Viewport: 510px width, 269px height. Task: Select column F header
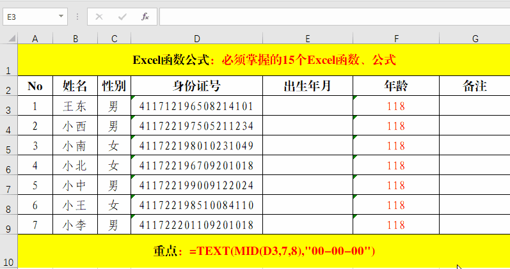tap(396, 39)
